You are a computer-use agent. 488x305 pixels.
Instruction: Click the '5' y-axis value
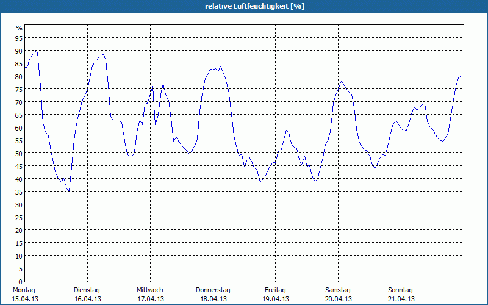(x=21, y=269)
